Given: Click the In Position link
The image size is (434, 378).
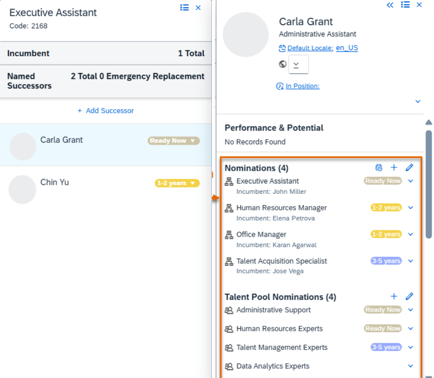Looking at the screenshot, I should (302, 86).
